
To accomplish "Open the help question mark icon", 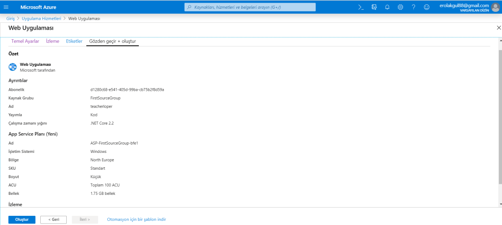I will coord(413,7).
